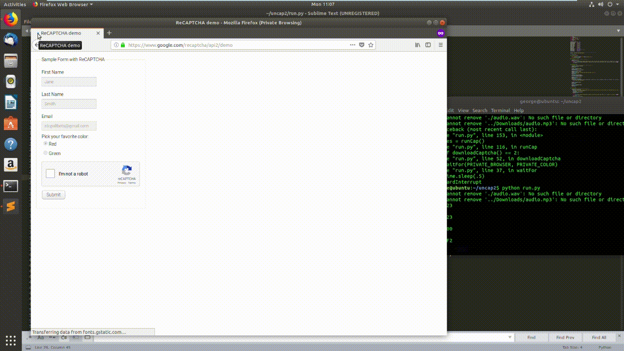Screen dimensions: 624x351
Task: Open the Help menu in terminal
Action: click(519, 111)
